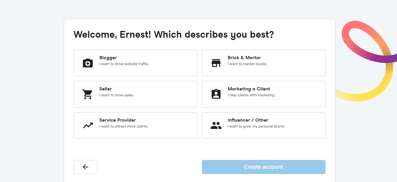Click the trending arrow Service Provider icon
The height and width of the screenshot is (182, 397).
tap(88, 125)
